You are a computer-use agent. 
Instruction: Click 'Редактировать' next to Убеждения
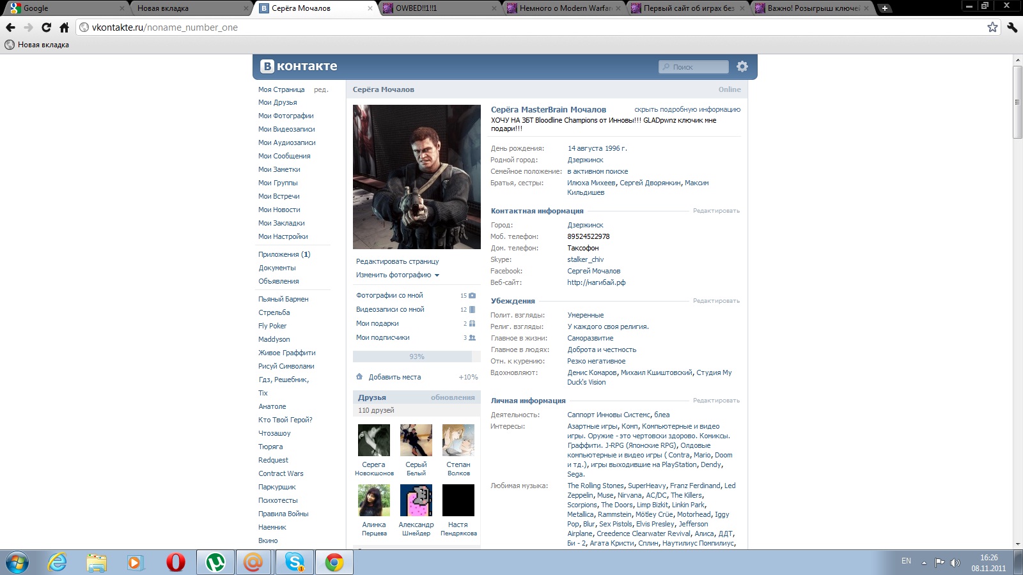(716, 301)
